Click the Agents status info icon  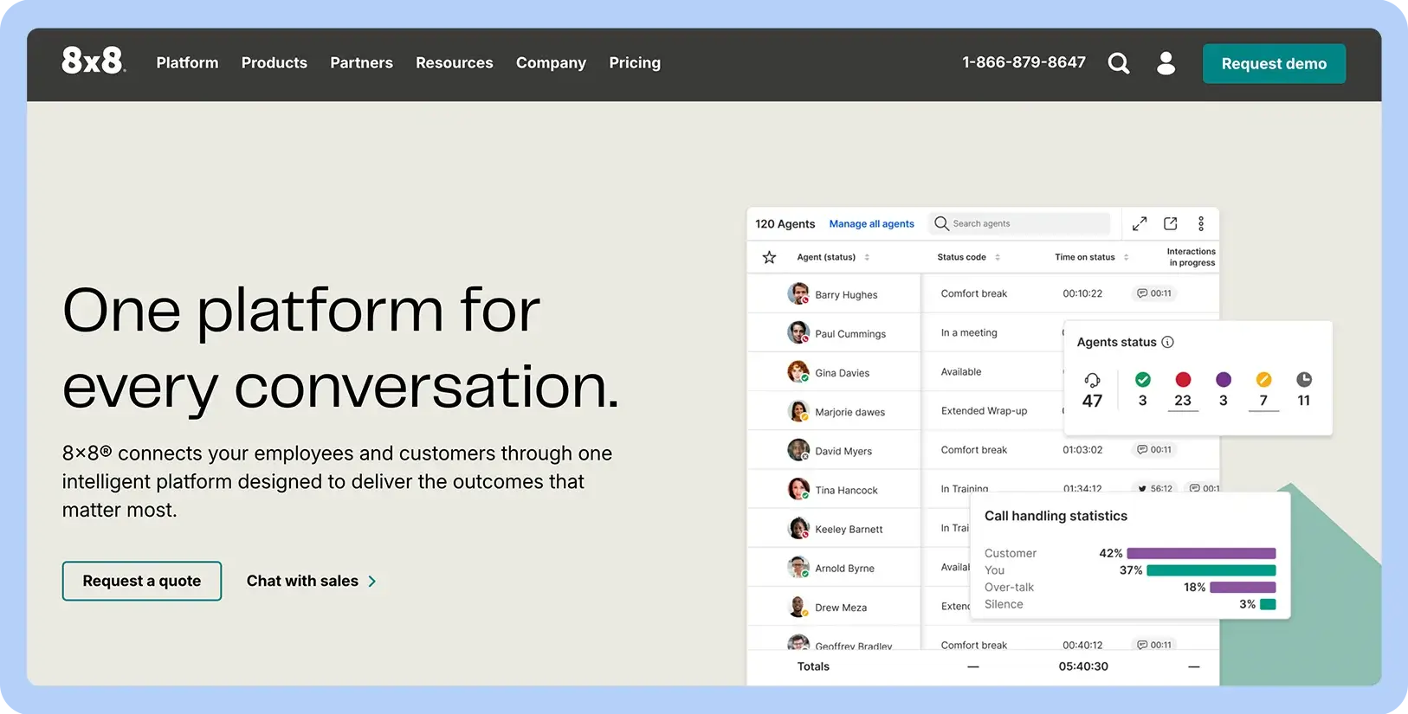[x=1167, y=342]
